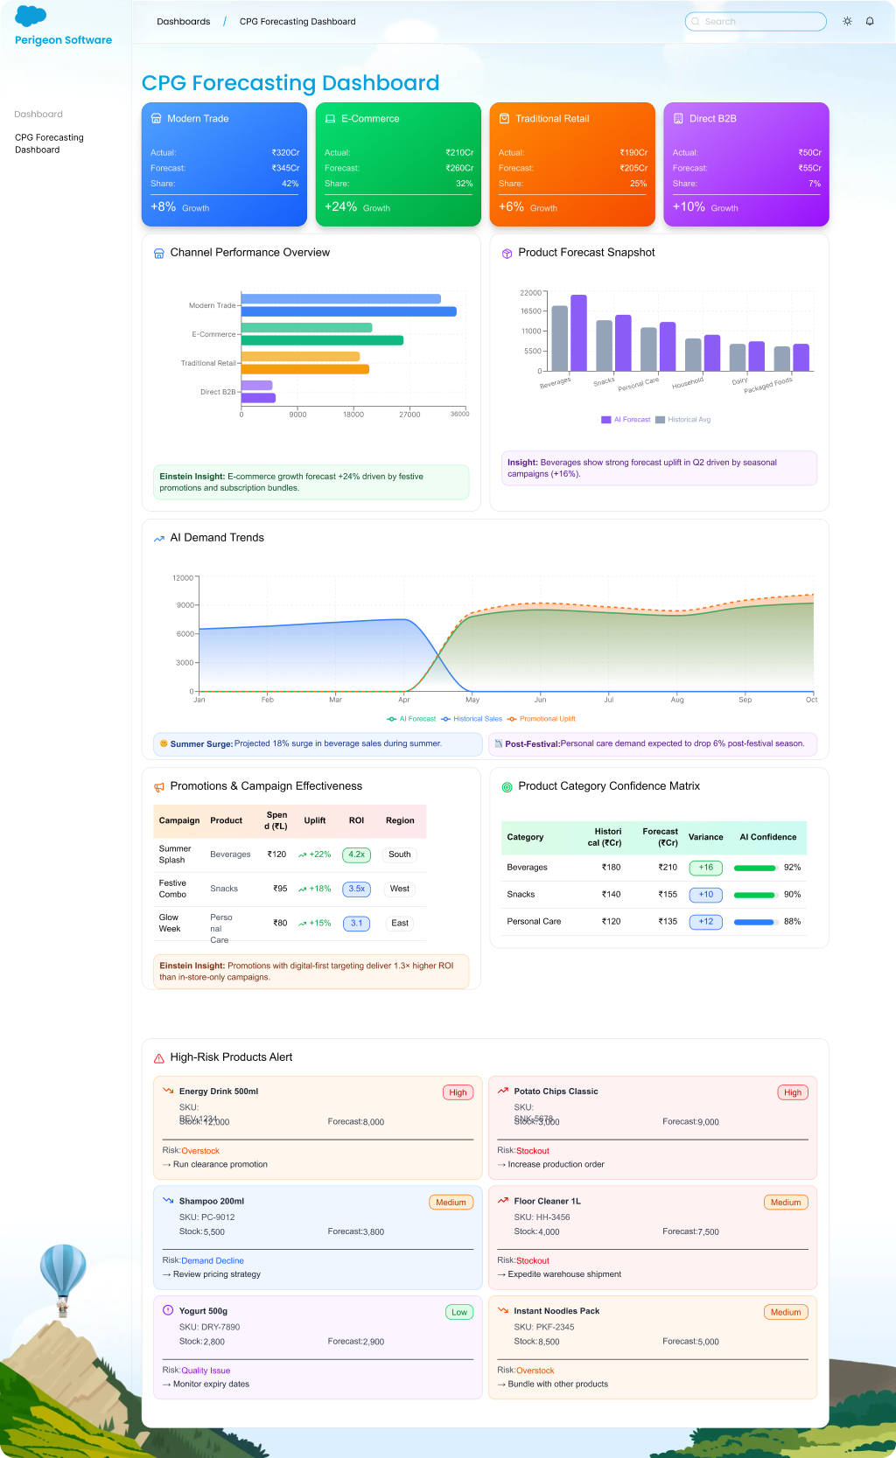Screen dimensions: 896x1458
Task: Click the E-Commerce laptop icon
Action: (x=330, y=119)
